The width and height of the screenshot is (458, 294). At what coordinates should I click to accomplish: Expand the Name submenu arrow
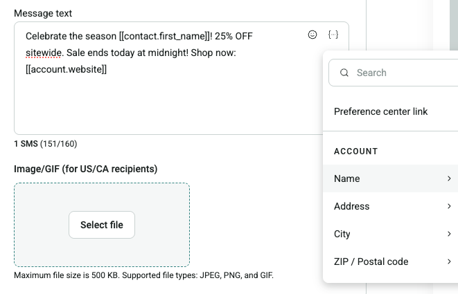click(x=449, y=178)
